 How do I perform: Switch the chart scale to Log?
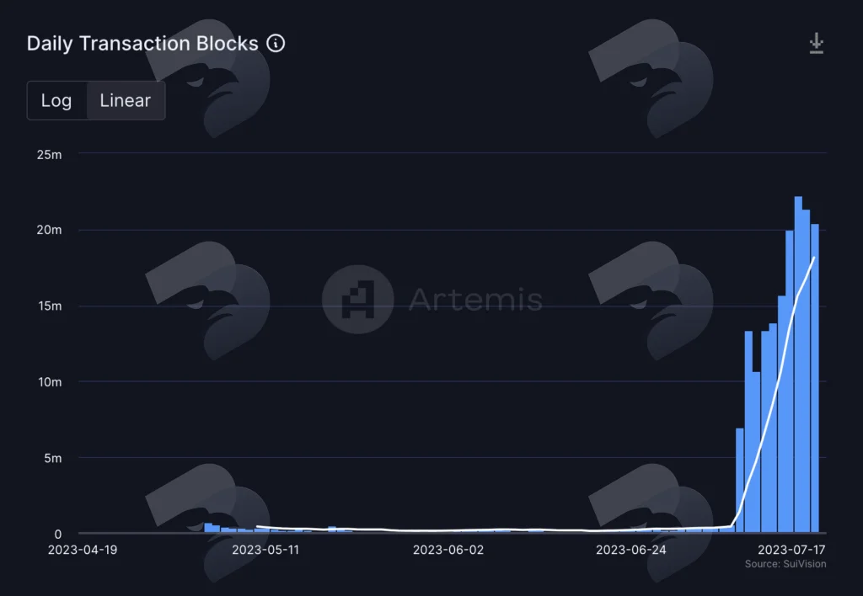coord(56,101)
